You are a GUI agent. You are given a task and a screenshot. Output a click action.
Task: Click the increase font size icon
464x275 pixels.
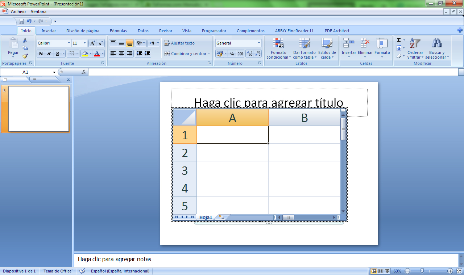pyautogui.click(x=92, y=43)
